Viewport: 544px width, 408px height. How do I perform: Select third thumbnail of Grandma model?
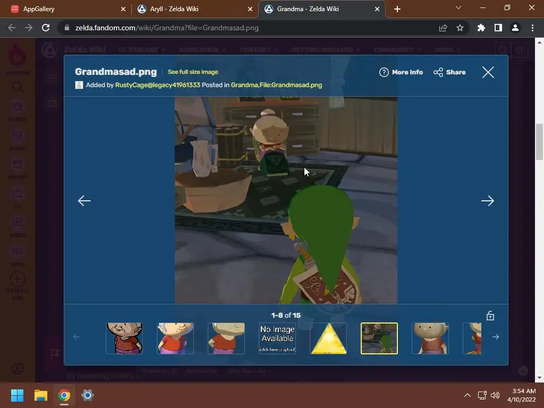tap(226, 338)
